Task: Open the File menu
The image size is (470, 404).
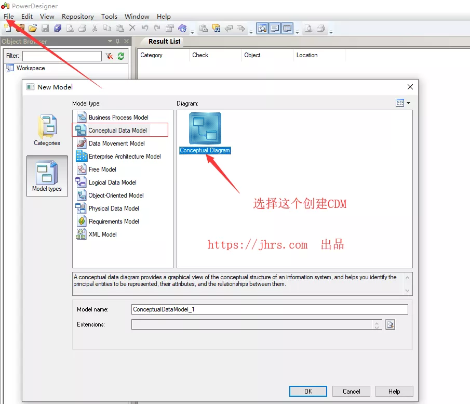Action: [9, 17]
